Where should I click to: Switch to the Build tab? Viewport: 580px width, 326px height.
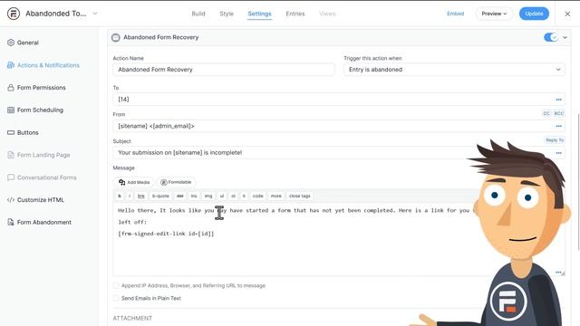tap(198, 14)
